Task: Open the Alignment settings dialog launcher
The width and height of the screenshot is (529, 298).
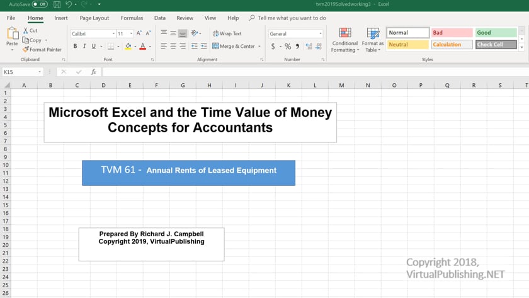Action: [261, 59]
